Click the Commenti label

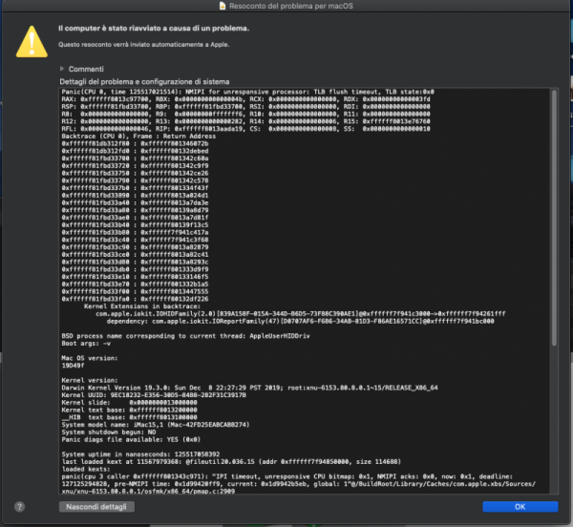tap(86, 69)
